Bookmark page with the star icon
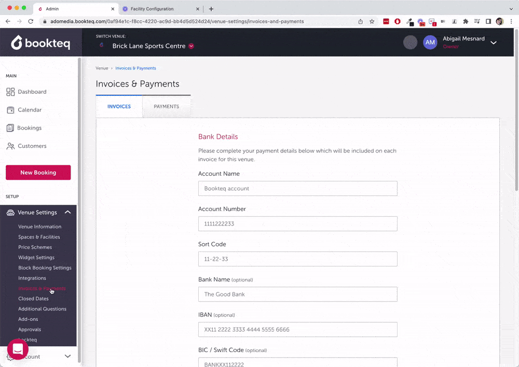The image size is (519, 367). tap(372, 22)
